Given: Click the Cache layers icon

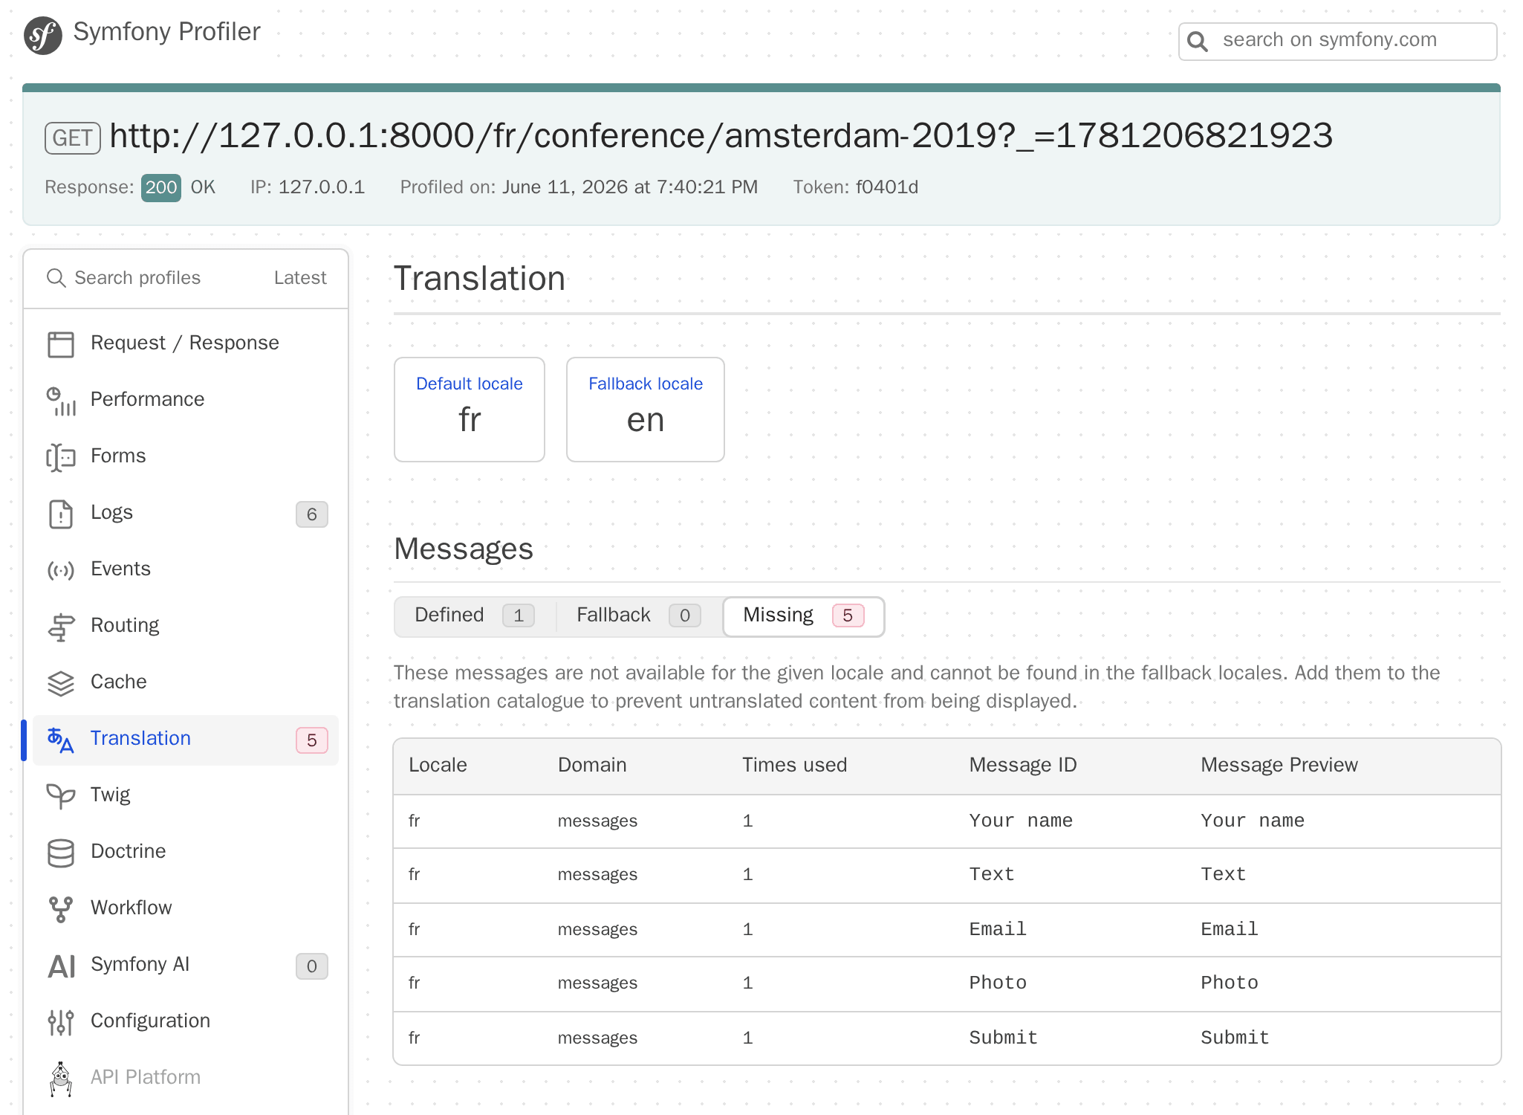Looking at the screenshot, I should click(61, 683).
